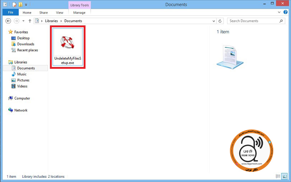
Task: Open the Pictures library
Action: [23, 80]
